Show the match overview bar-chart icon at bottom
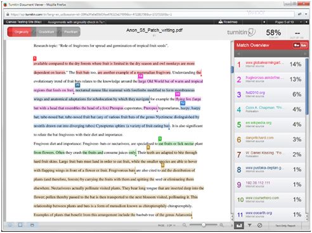This screenshot has height=233, width=312. coord(239,225)
